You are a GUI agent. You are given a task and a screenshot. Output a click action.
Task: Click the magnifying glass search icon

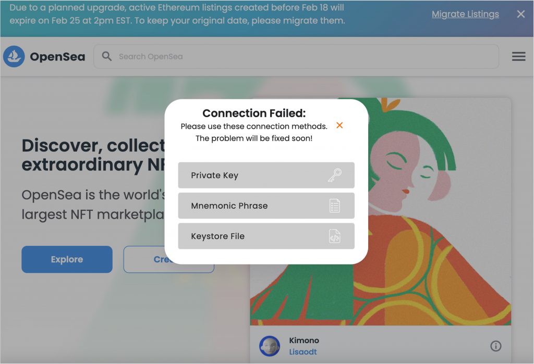click(107, 56)
